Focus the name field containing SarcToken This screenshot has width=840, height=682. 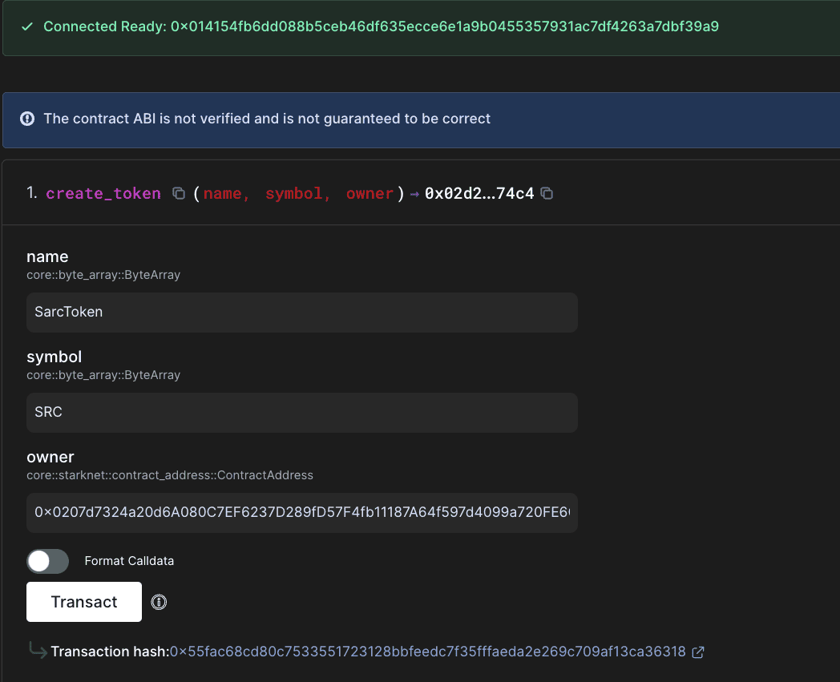tap(302, 313)
